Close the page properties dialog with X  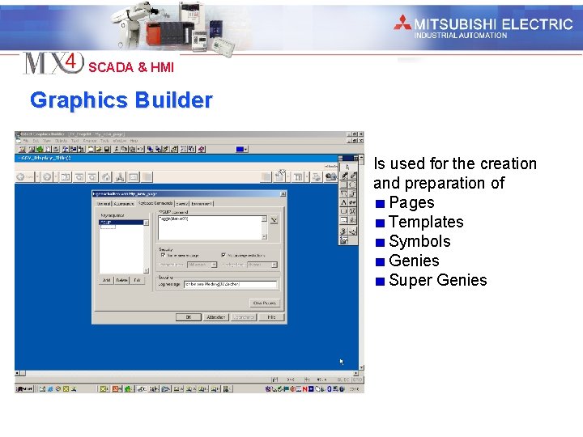tap(283, 194)
